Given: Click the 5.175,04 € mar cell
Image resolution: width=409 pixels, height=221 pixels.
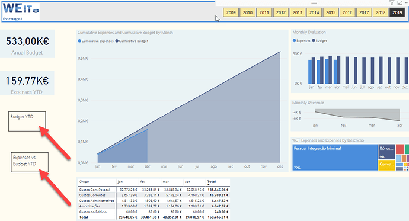Looking at the screenshot, I should (174, 195).
